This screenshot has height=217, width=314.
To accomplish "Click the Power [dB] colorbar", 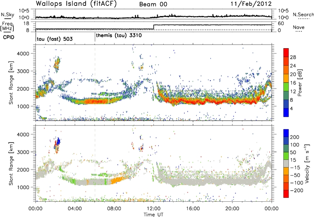I will coord(286,82).
